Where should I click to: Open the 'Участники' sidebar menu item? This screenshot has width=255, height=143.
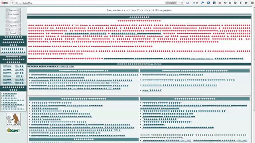[x=13, y=14]
